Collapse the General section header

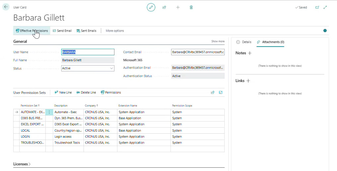coord(20,41)
